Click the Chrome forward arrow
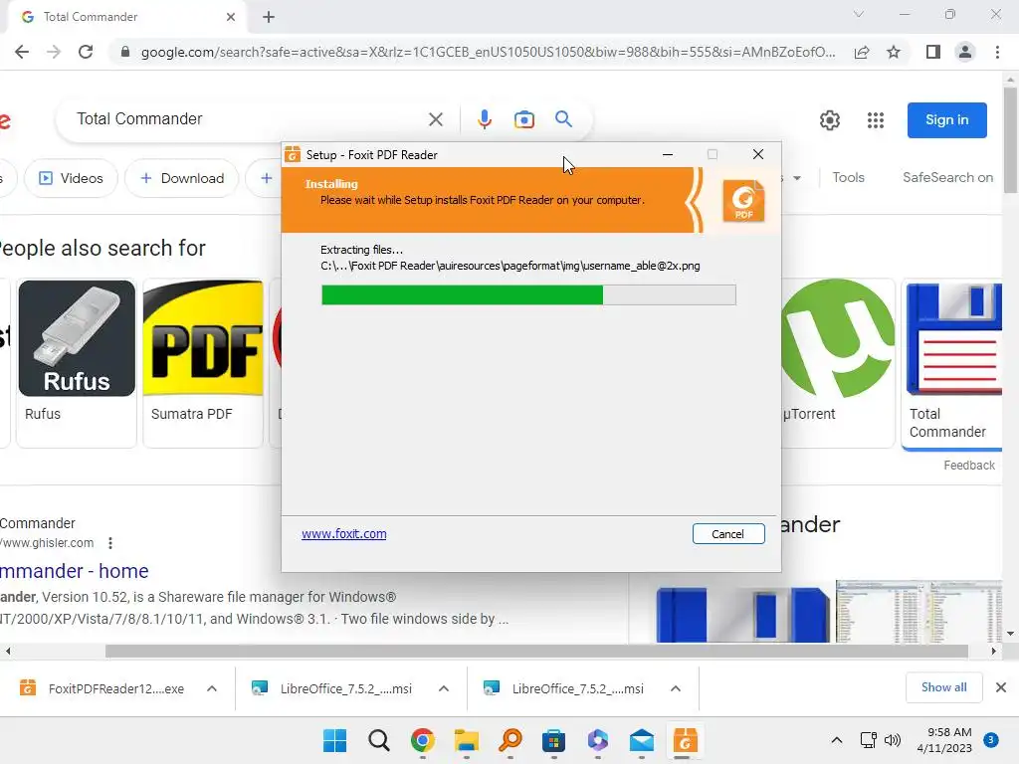The height and width of the screenshot is (764, 1019). (54, 52)
